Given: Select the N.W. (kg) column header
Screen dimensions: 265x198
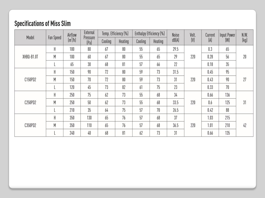Looking at the screenshot, I should 245,37.
